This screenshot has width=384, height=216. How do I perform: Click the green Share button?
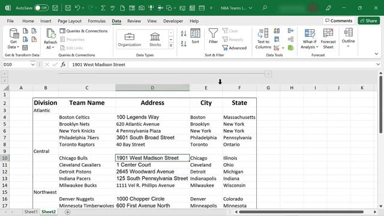coord(368,21)
